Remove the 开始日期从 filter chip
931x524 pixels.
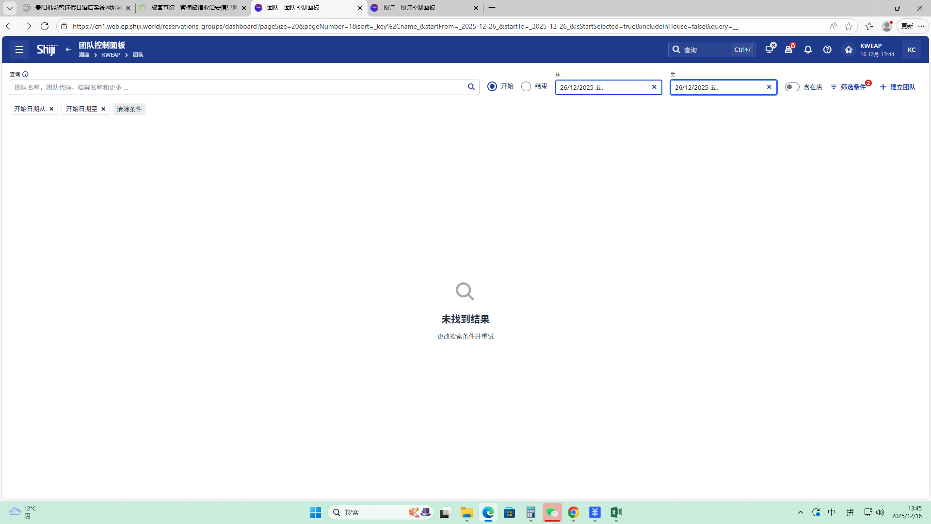(51, 109)
